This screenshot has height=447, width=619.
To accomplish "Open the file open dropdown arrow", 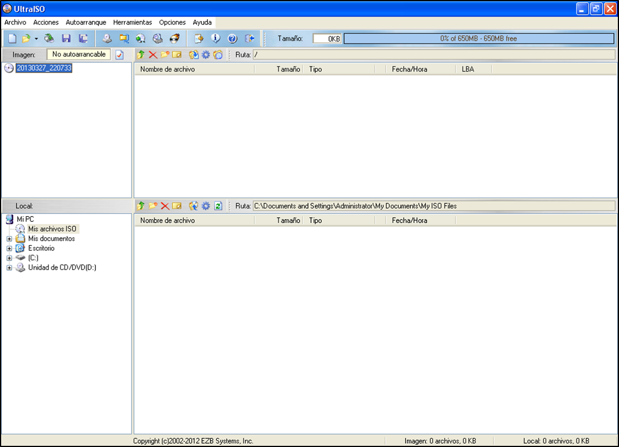I will pyautogui.click(x=36, y=39).
